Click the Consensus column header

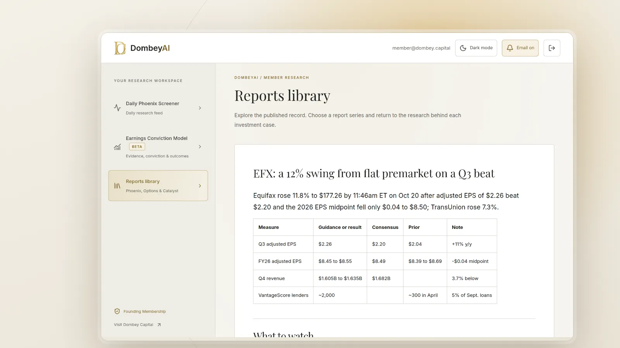385,227
